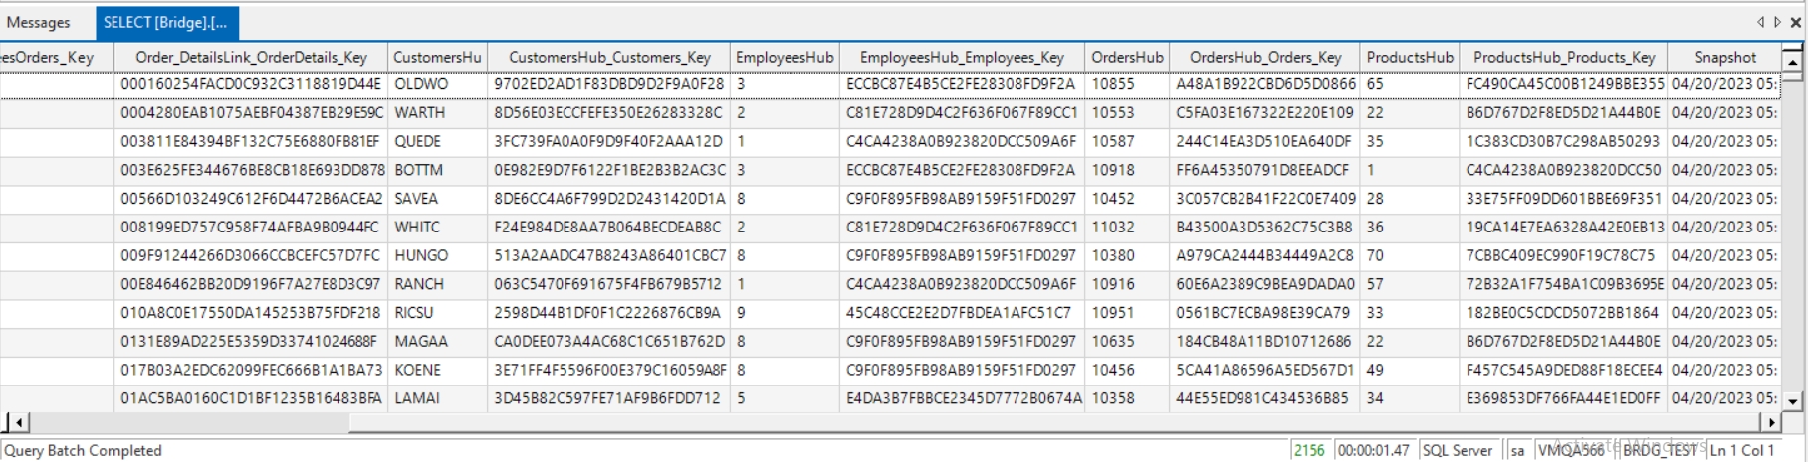Click the OrdersHub column header

(x=1127, y=57)
